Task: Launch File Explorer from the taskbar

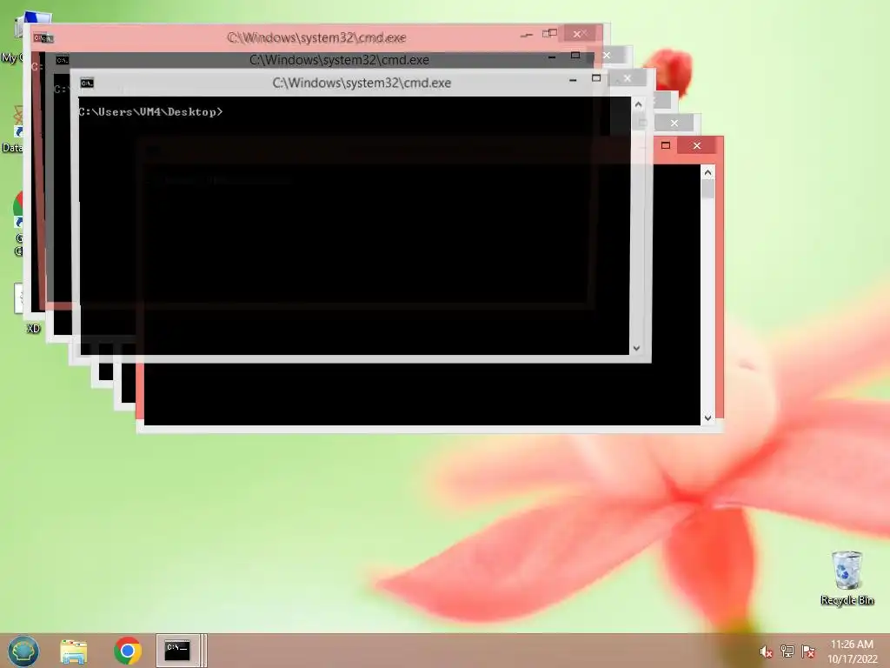Action: [x=74, y=651]
